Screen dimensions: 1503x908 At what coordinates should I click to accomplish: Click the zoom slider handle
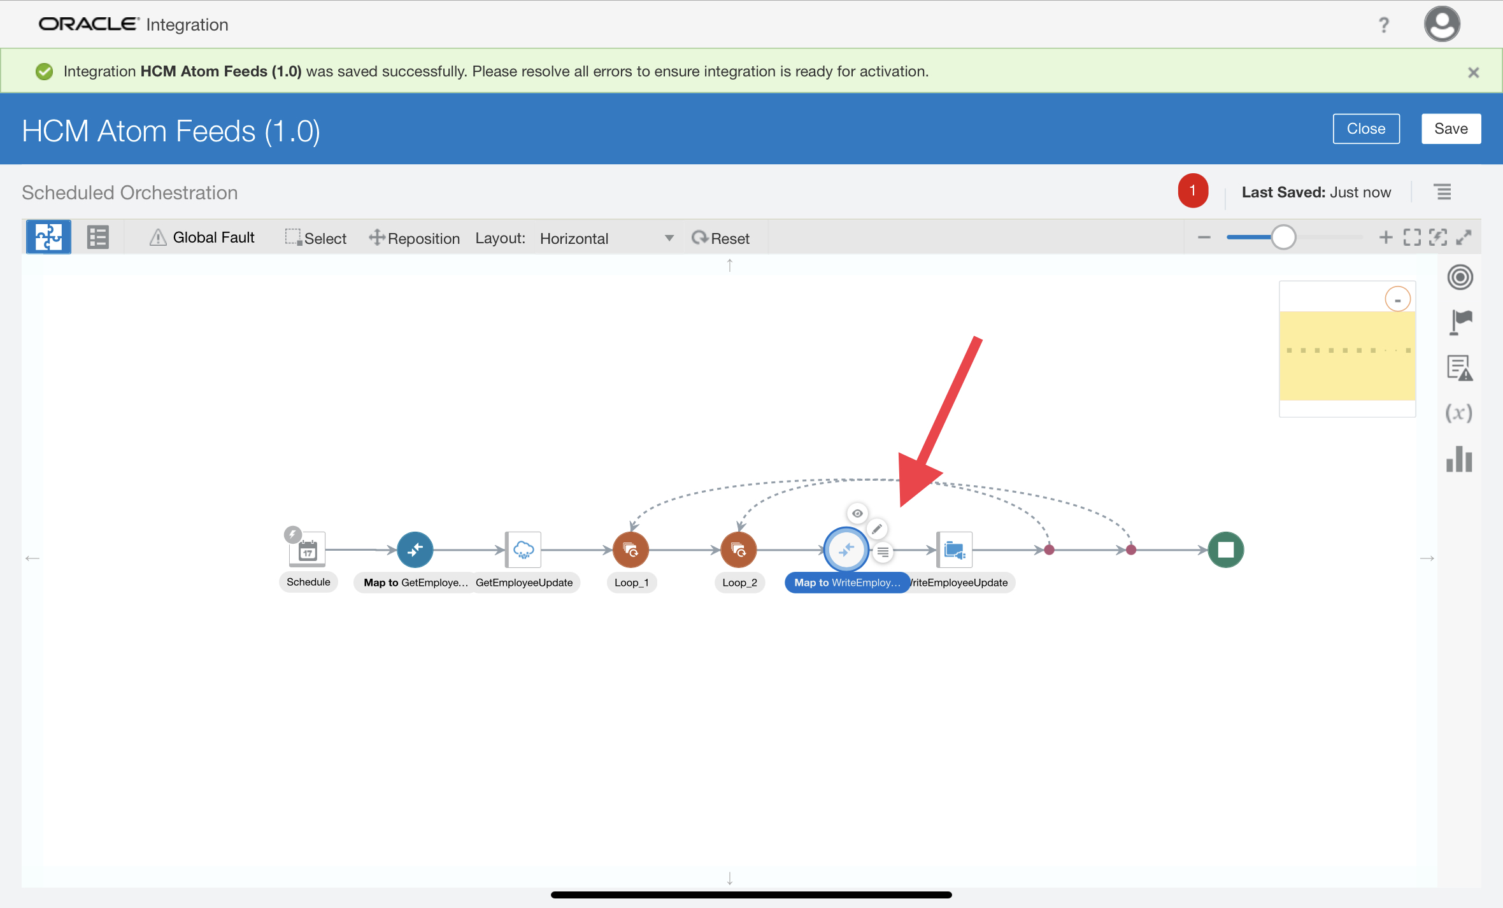point(1283,238)
